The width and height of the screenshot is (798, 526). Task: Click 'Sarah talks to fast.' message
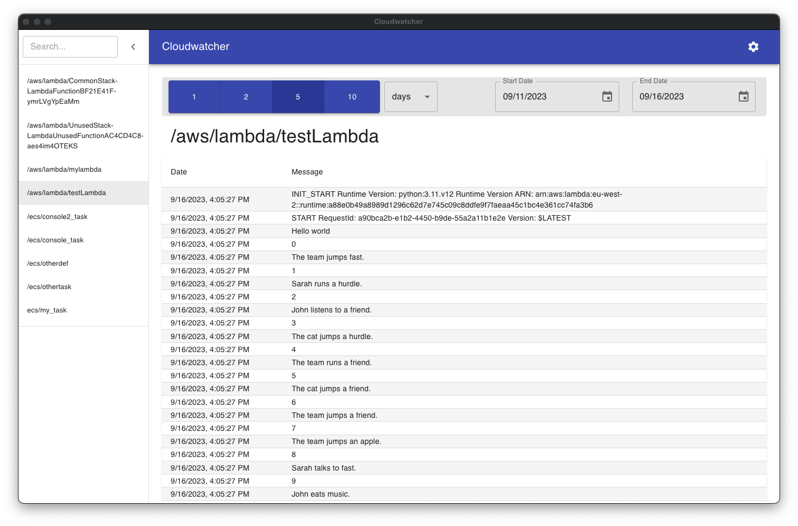coord(324,468)
